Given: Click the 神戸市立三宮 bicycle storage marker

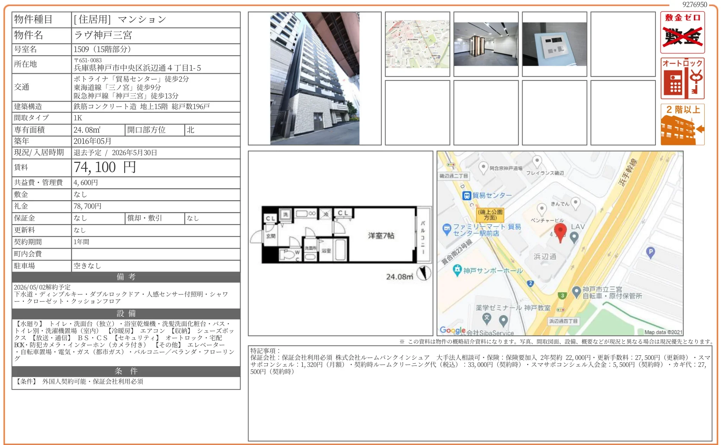Looking at the screenshot, I should pos(576,292).
